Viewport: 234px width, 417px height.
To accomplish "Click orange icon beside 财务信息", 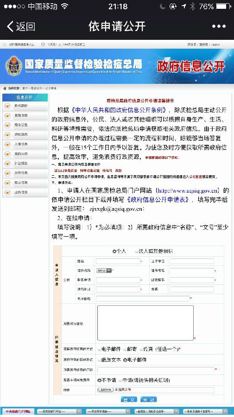I will coord(7,173).
